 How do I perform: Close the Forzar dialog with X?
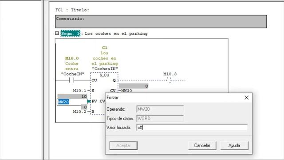click(247, 98)
